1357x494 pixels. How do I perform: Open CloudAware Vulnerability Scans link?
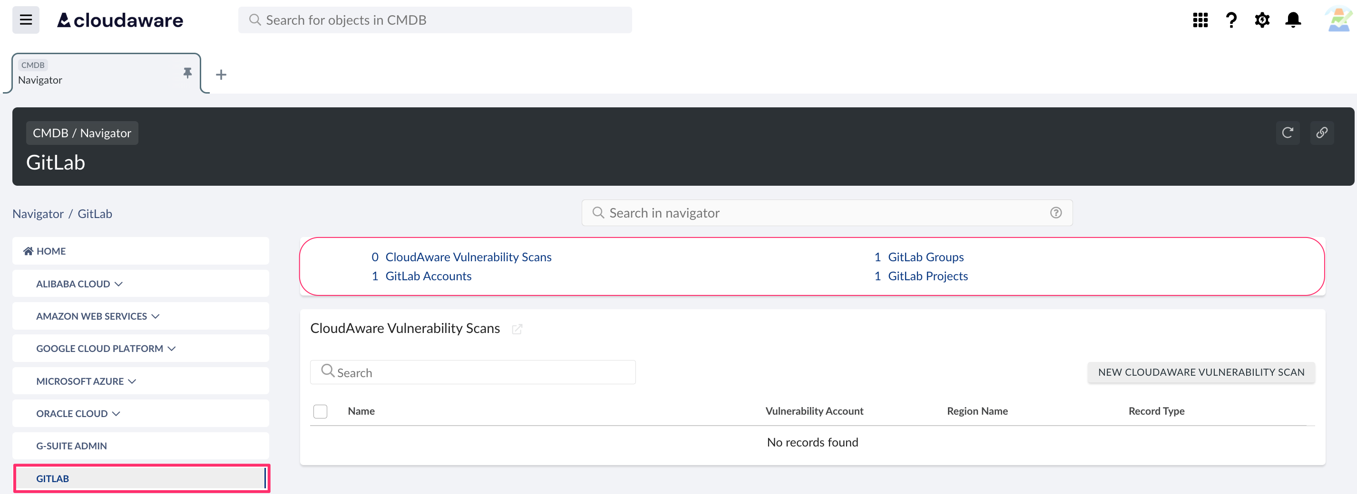coord(468,256)
